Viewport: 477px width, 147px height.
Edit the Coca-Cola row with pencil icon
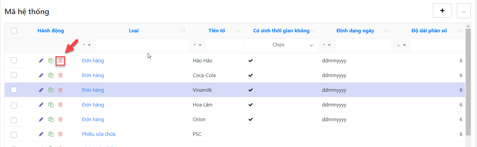(x=41, y=75)
